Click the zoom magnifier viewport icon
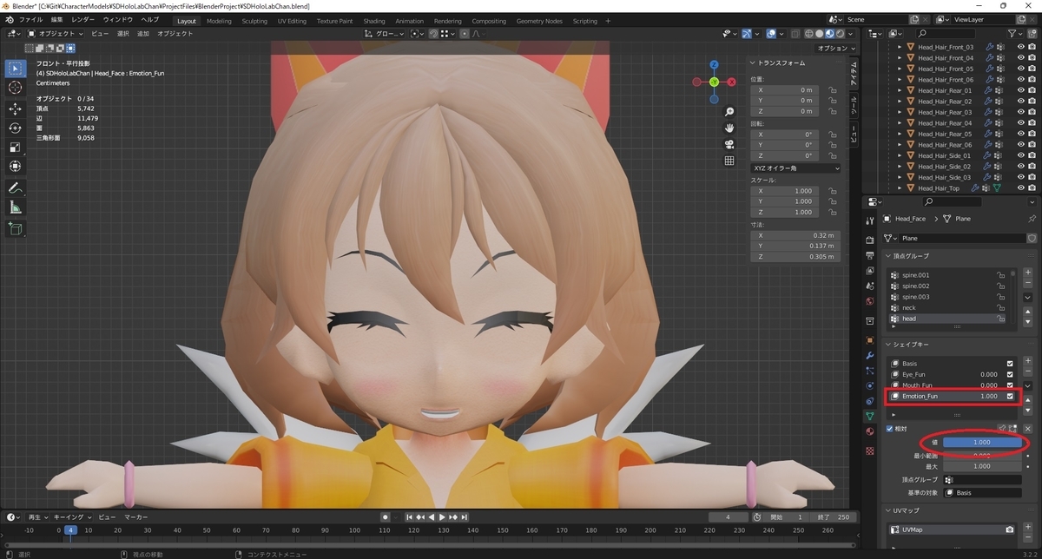The image size is (1042, 559). [729, 112]
